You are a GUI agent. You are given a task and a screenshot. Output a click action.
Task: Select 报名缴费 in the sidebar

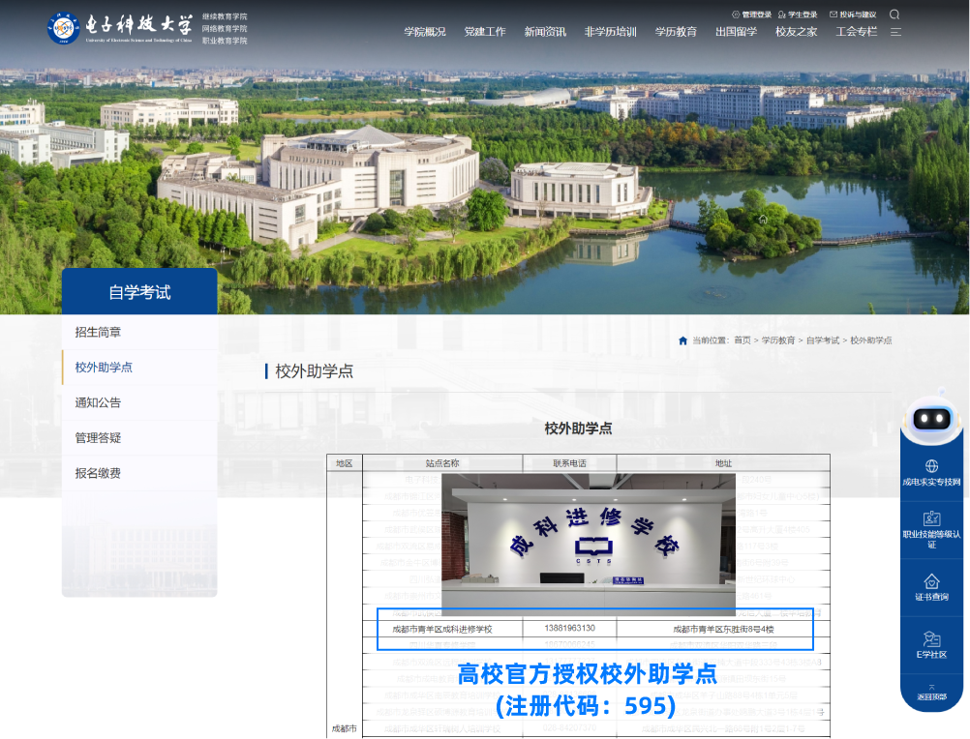pyautogui.click(x=139, y=473)
